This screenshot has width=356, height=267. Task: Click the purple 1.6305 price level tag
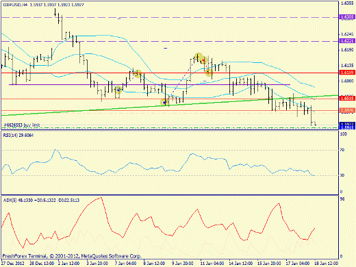point(347,17)
